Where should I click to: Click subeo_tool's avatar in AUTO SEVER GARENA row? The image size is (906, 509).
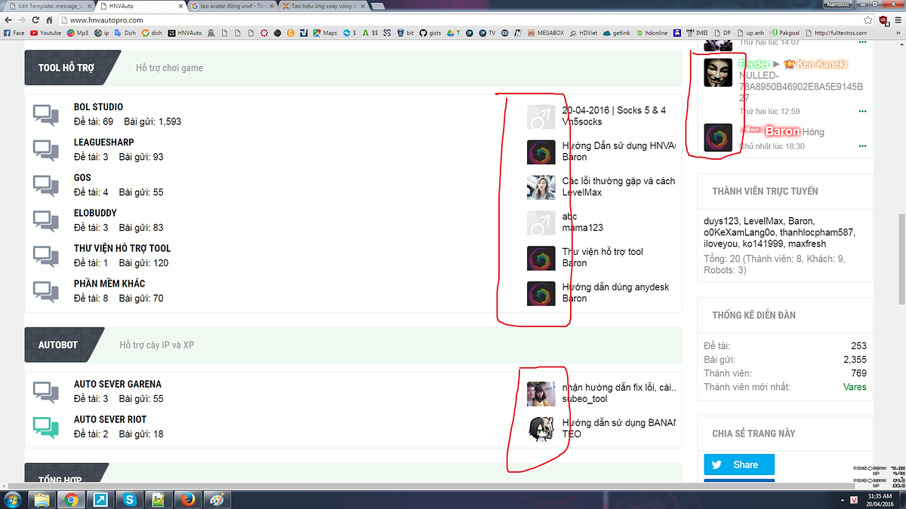pos(541,393)
